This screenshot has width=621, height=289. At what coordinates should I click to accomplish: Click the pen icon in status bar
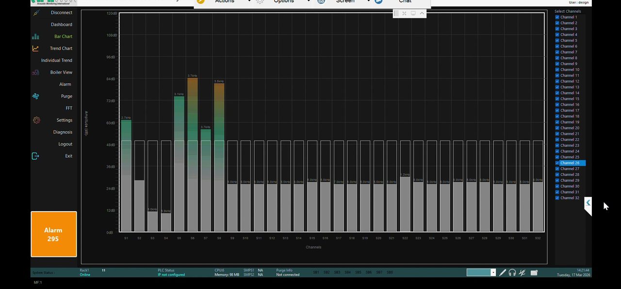503,273
